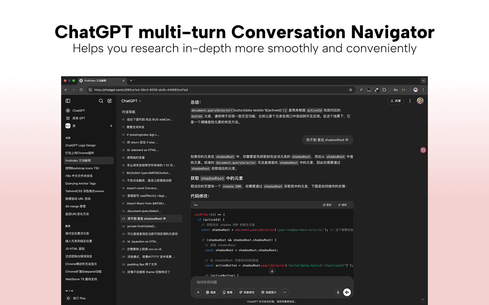This screenshot has width=489, height=305.
Task: Click the 共享 share button
Action: [x=395, y=101]
